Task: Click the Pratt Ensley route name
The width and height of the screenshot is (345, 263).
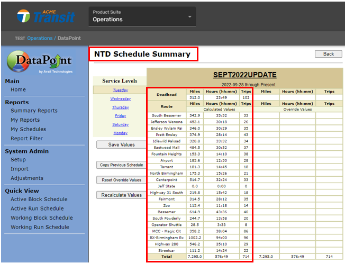Action: 167,135
